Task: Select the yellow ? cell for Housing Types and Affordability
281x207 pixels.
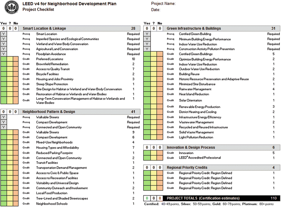Action: (10, 147)
